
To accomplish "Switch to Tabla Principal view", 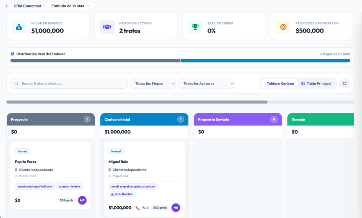I will (316, 83).
